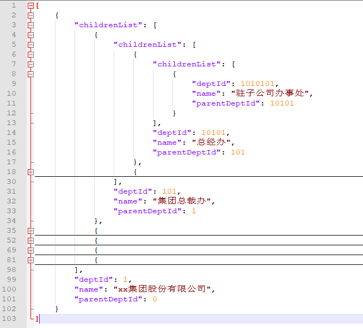
Task: Click the "name" key on line 15
Action: 167,143
